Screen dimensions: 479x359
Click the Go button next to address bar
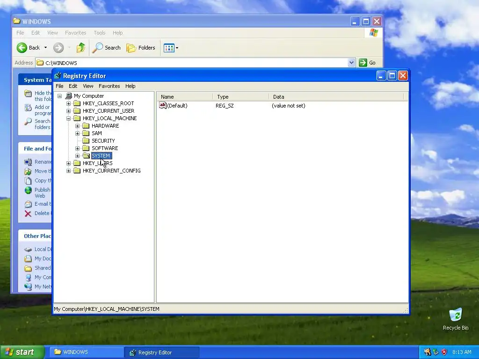click(367, 63)
